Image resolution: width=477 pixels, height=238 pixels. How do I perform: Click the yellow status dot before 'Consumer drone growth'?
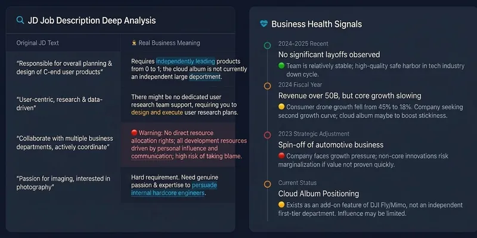tap(281, 107)
